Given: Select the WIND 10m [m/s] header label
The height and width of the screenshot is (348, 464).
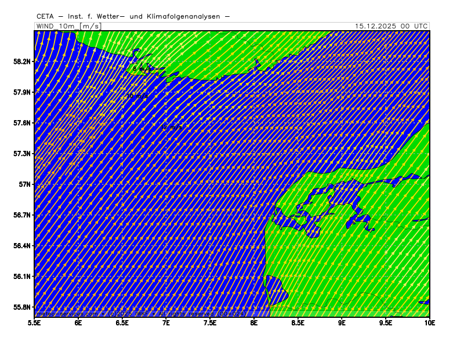Looking at the screenshot, I should [68, 26].
